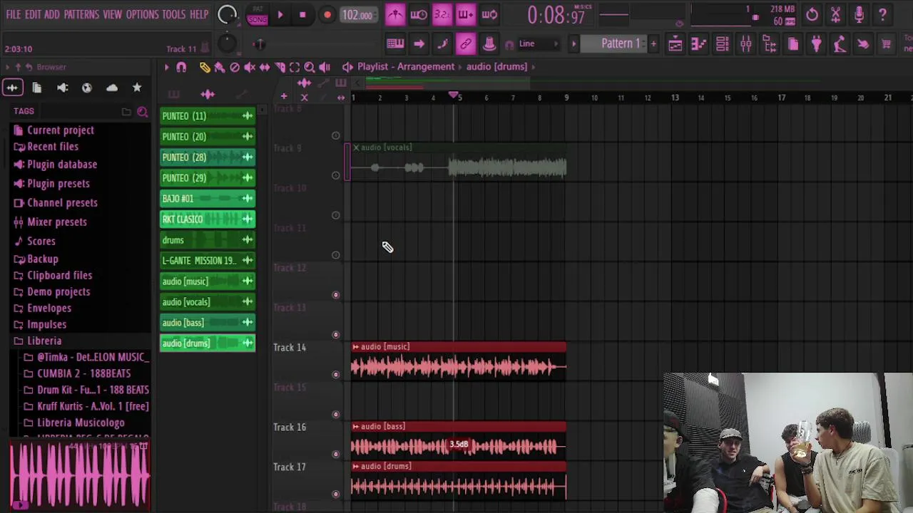Switch the PAT/SONG mode toggle
The width and height of the screenshot is (913, 513).
click(257, 15)
